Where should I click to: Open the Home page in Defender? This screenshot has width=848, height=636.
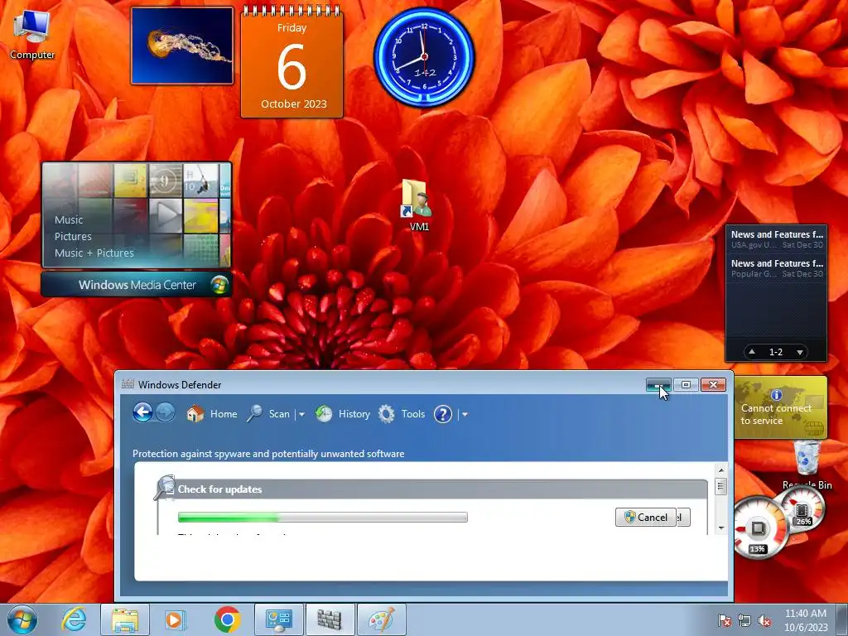[x=212, y=414]
